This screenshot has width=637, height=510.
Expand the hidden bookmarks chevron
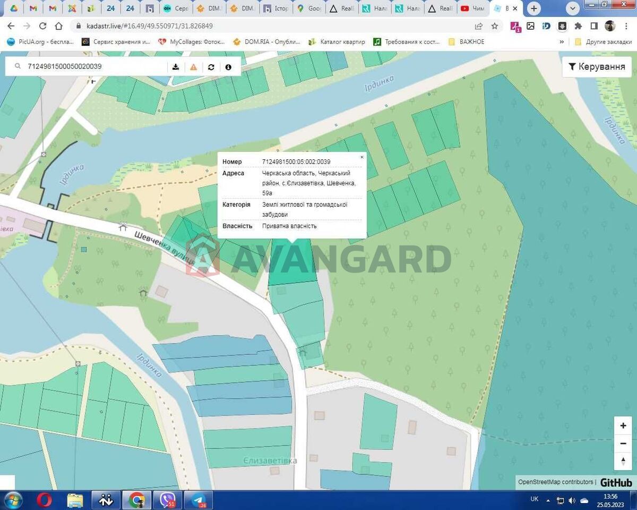(562, 41)
